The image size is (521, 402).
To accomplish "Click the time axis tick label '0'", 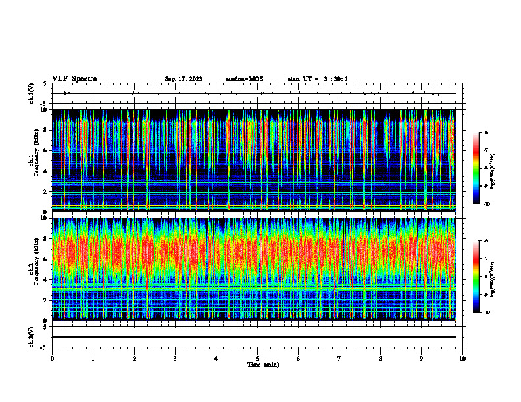I will point(52,359).
